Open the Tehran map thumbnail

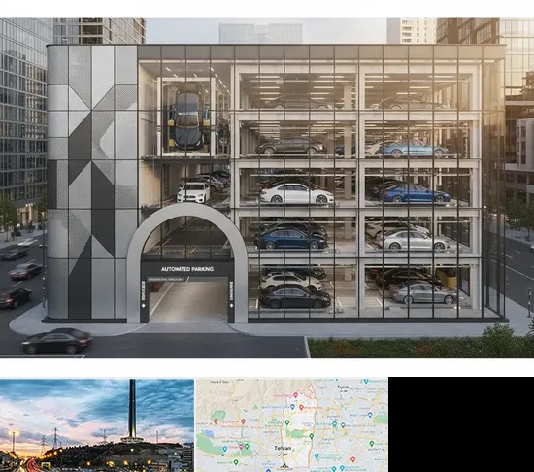(292, 425)
